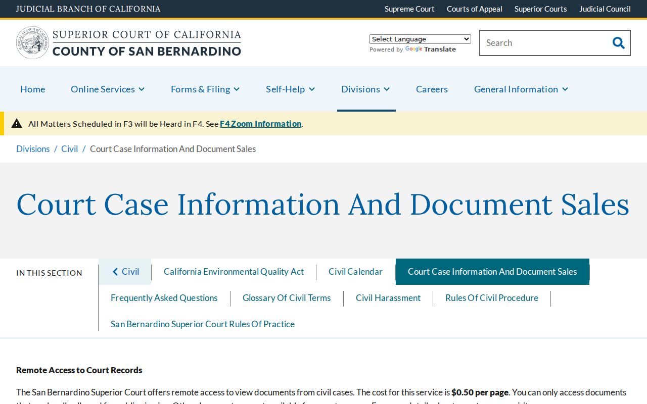Expand the Self-Help menu
647x404 pixels.
point(291,89)
